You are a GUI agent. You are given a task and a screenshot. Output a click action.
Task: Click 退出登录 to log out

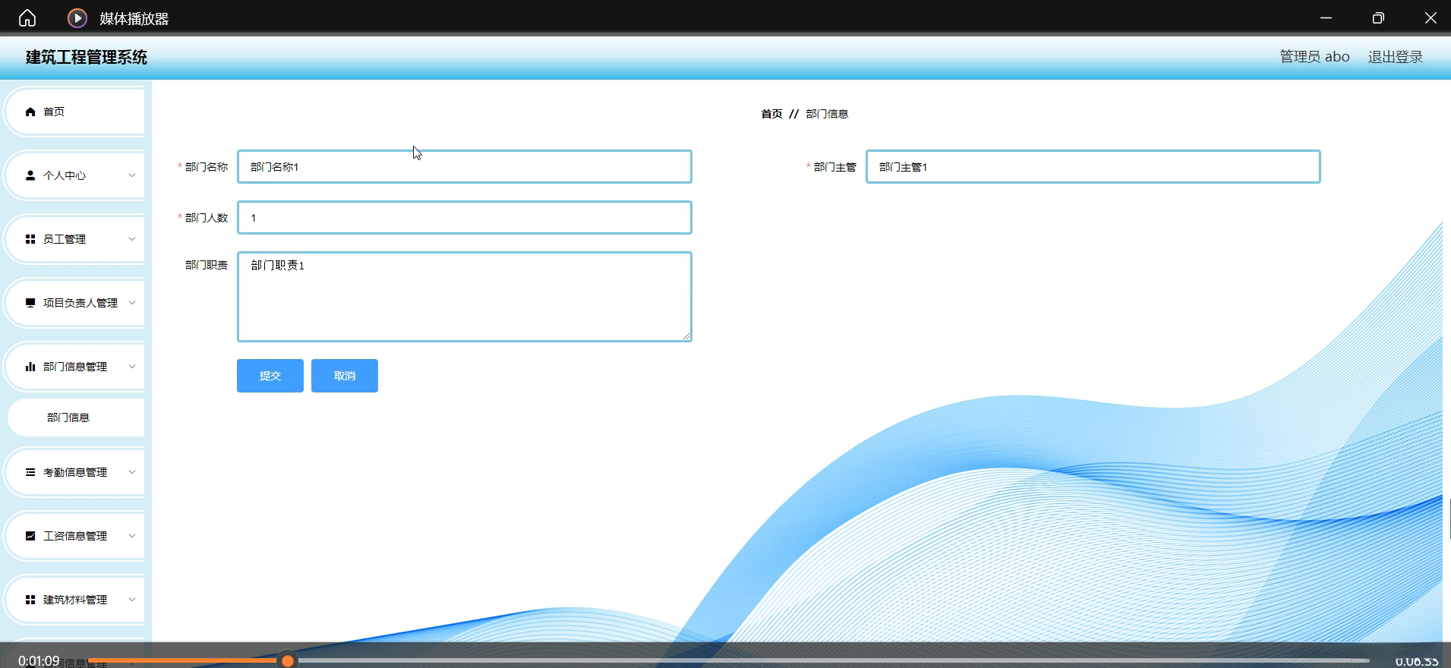(x=1396, y=57)
